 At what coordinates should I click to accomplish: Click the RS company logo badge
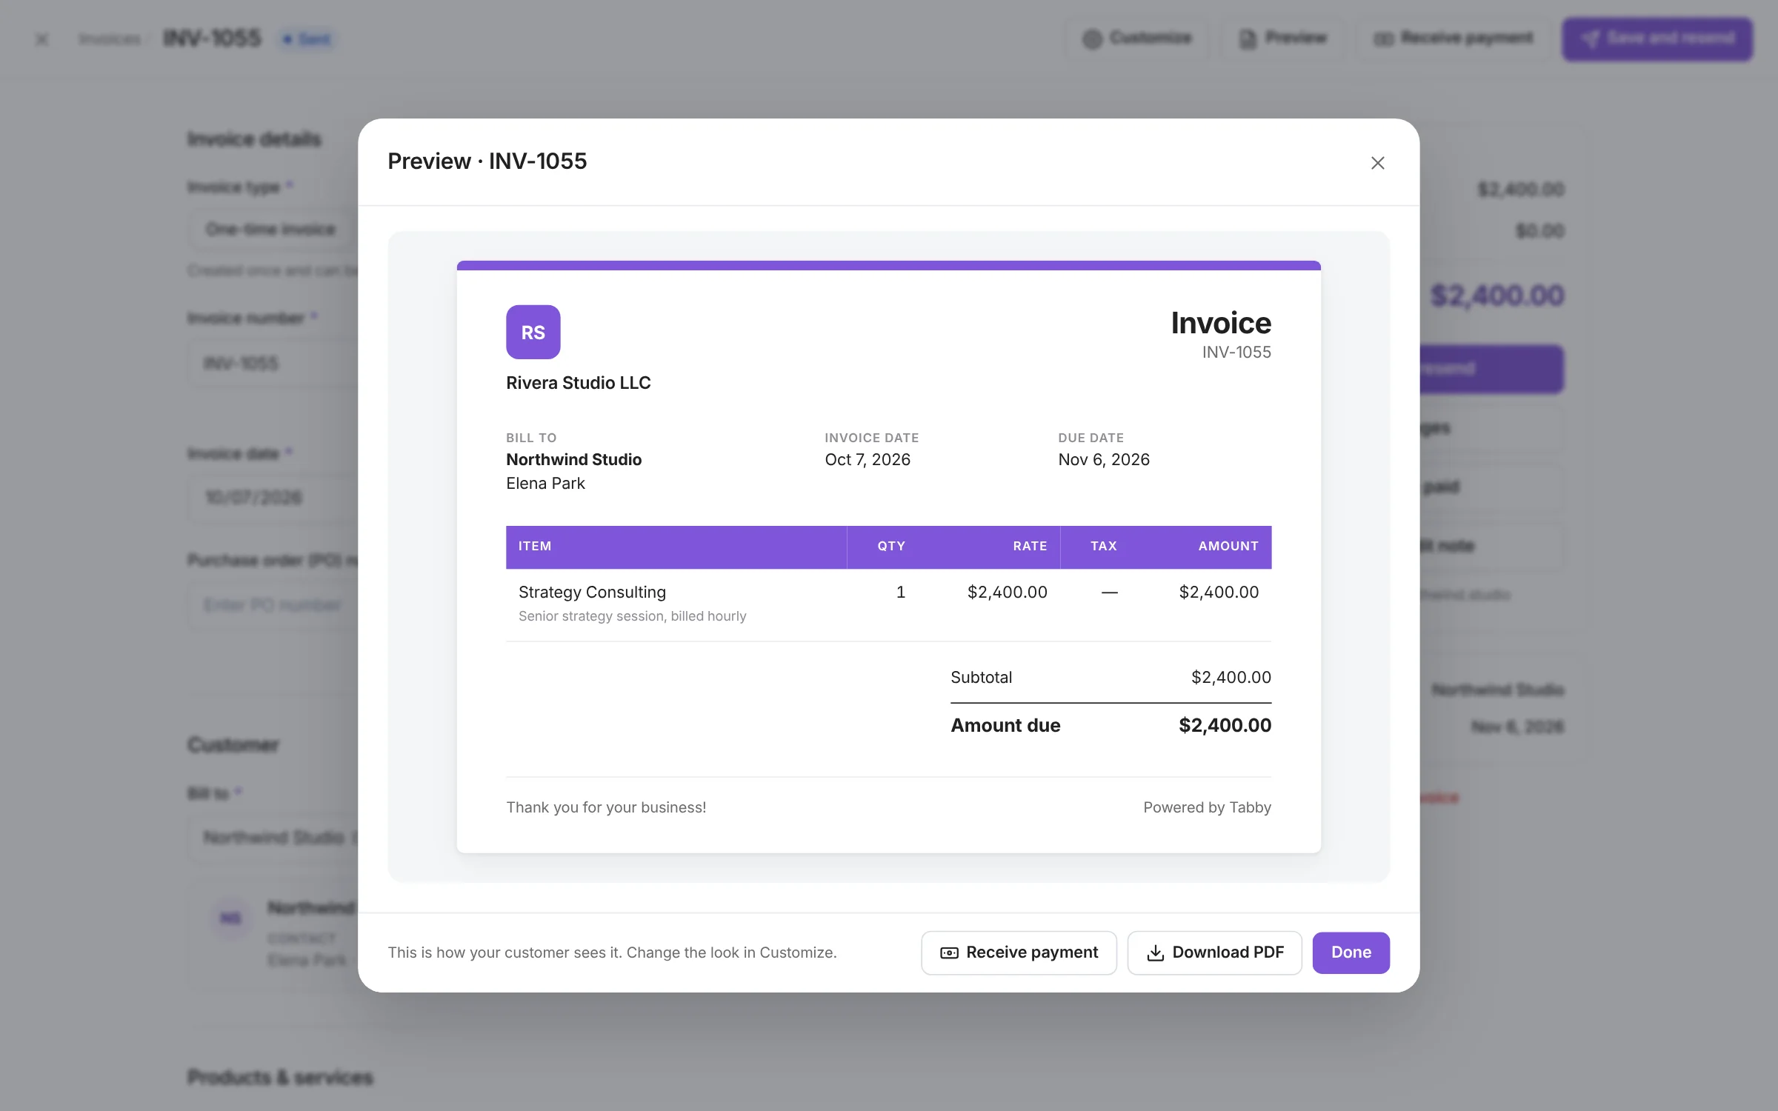point(533,332)
